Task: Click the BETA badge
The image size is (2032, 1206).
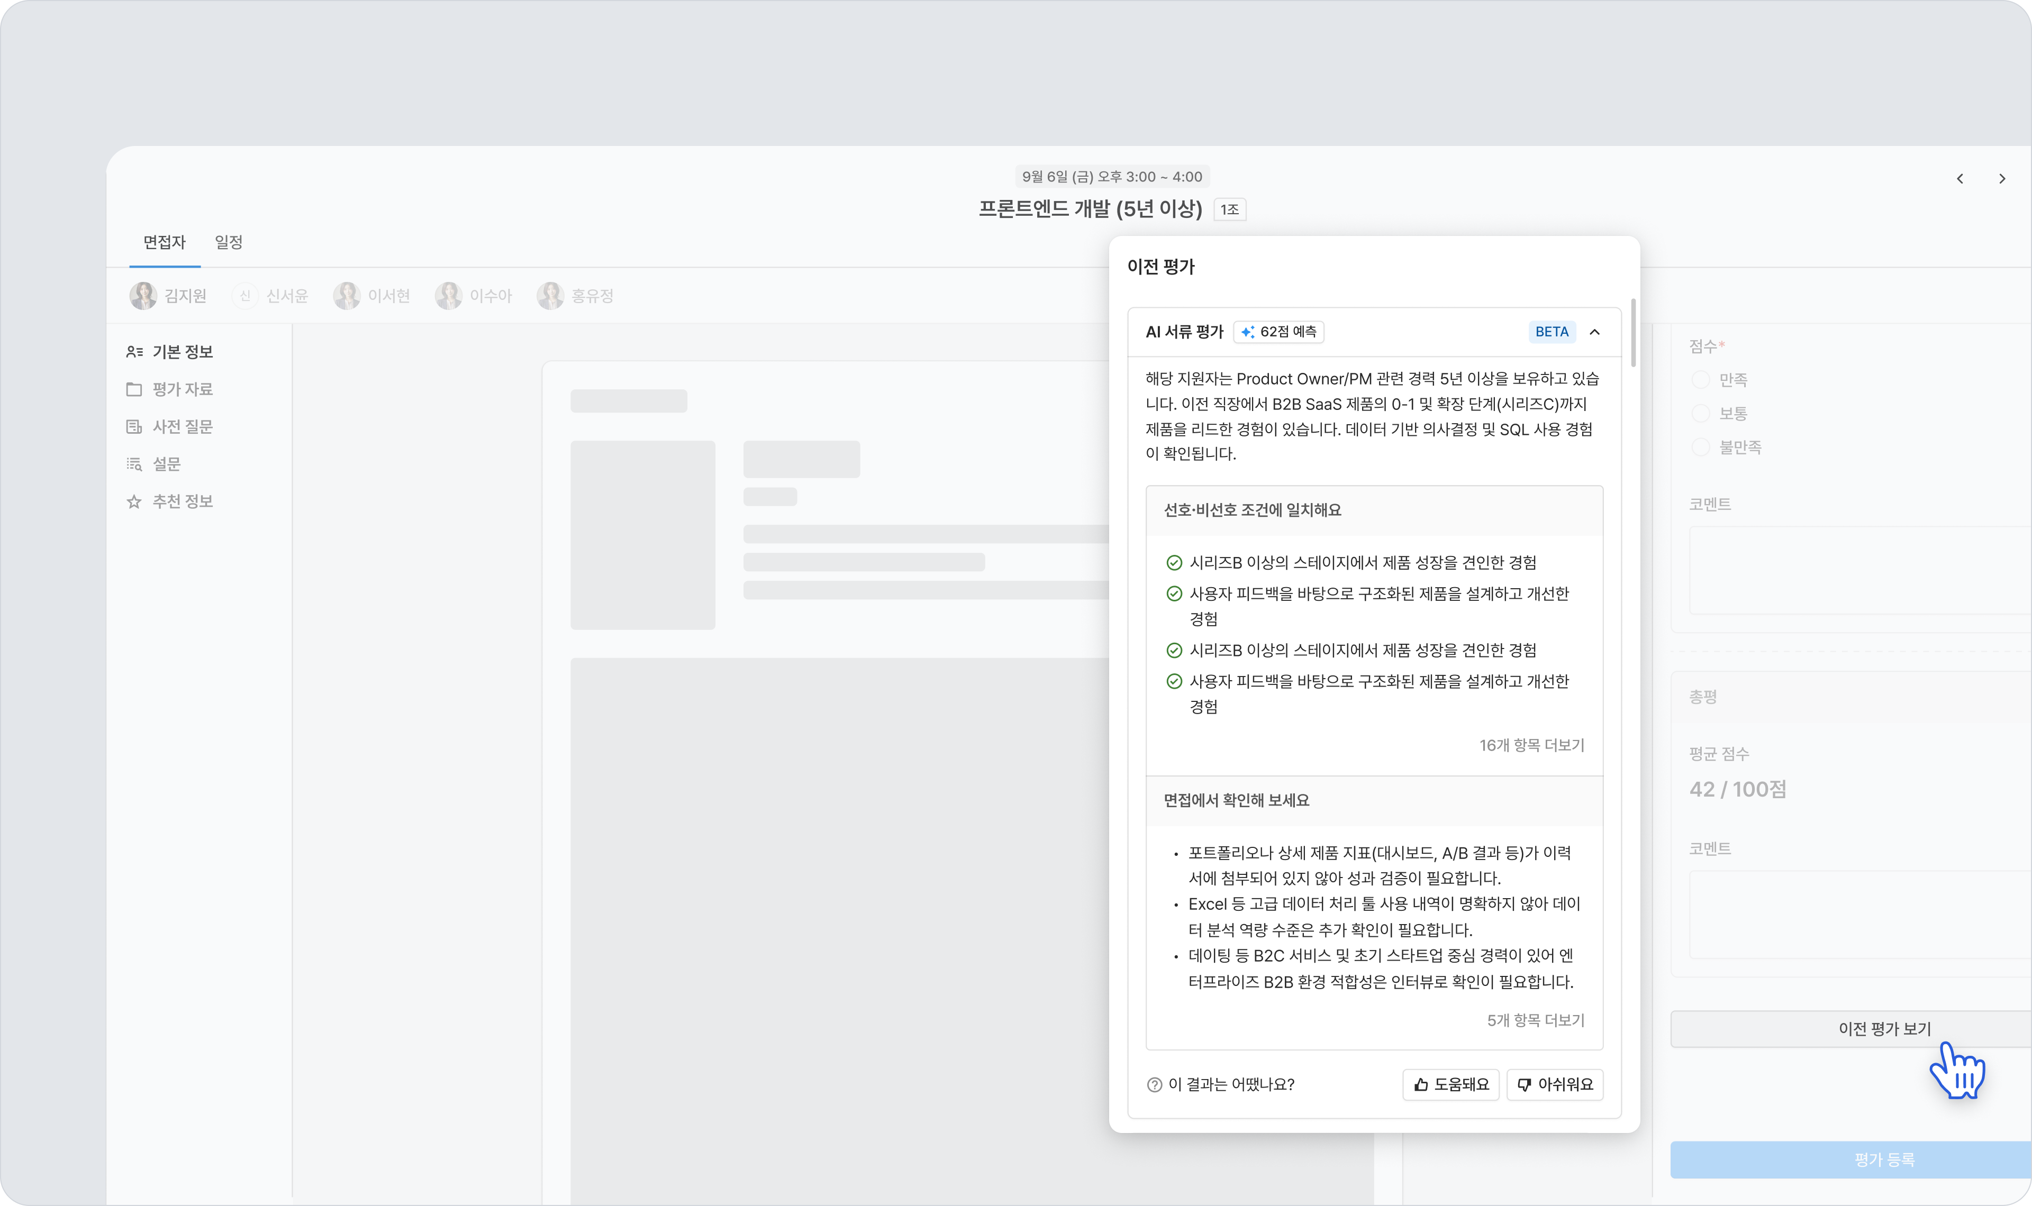Action: (1552, 332)
